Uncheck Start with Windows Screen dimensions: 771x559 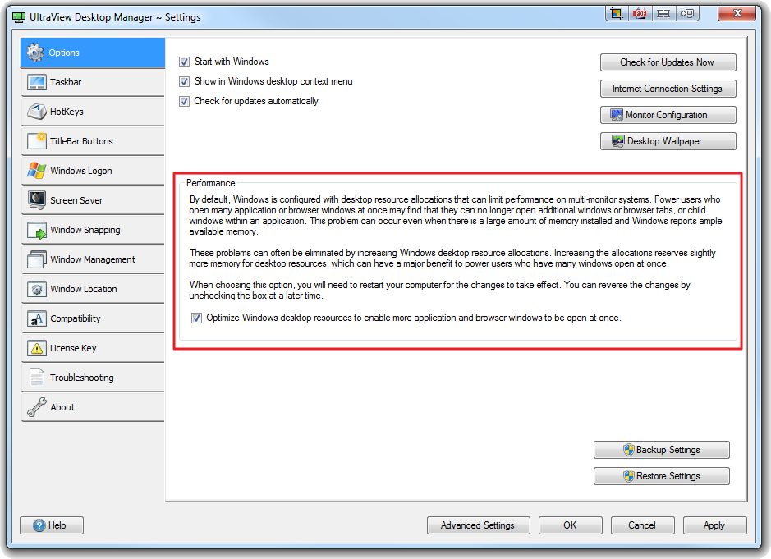[185, 62]
